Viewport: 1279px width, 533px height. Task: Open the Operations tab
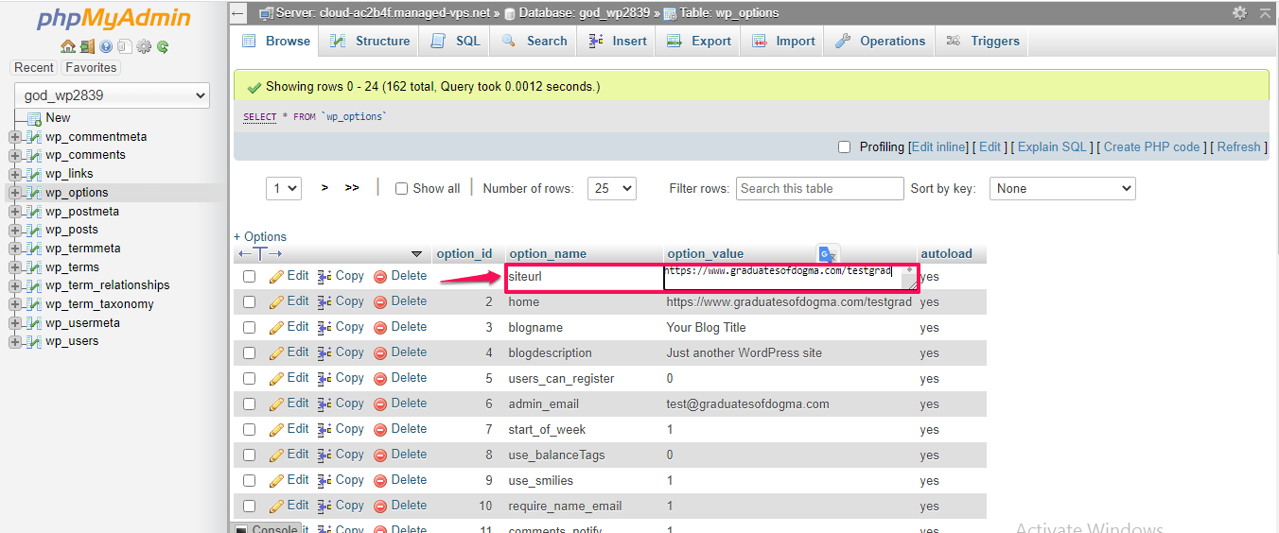(x=881, y=41)
